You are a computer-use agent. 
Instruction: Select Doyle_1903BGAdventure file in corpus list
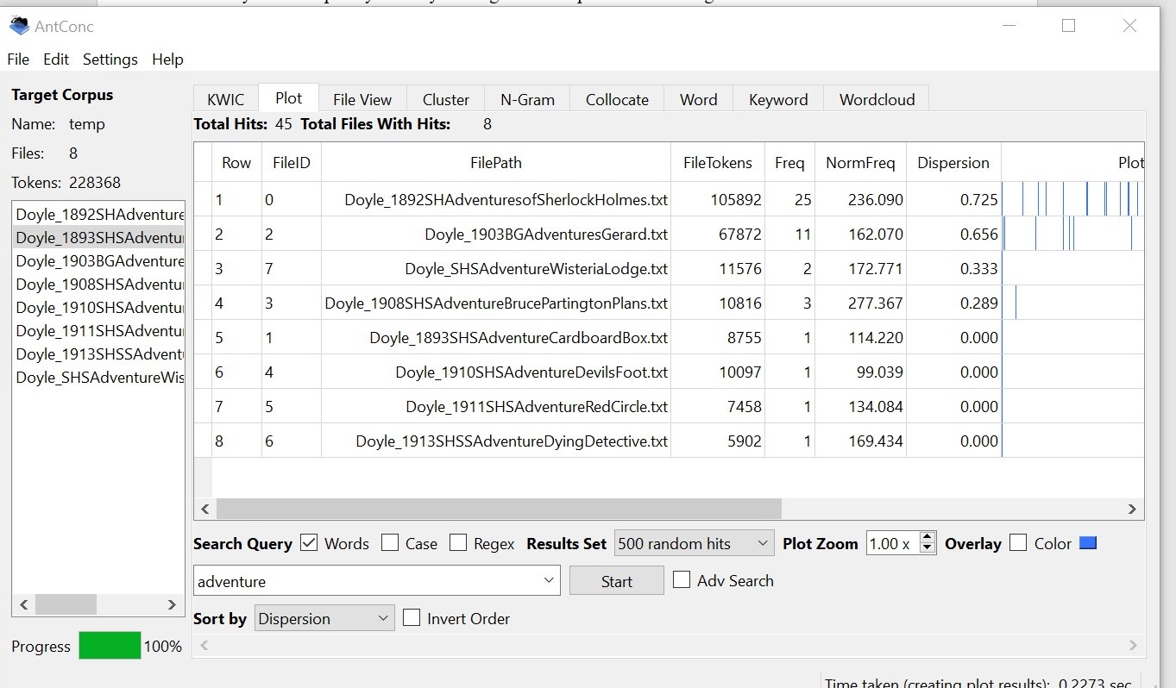tap(99, 261)
